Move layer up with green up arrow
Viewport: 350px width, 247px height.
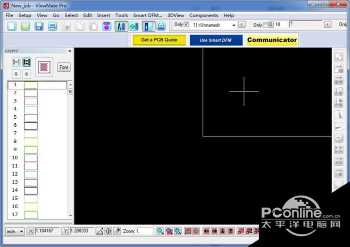(x=26, y=74)
